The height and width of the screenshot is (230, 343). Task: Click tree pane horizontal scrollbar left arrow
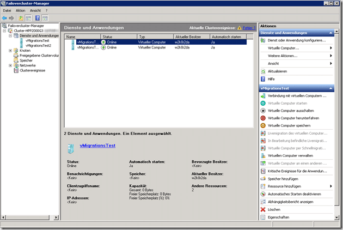click(3, 217)
